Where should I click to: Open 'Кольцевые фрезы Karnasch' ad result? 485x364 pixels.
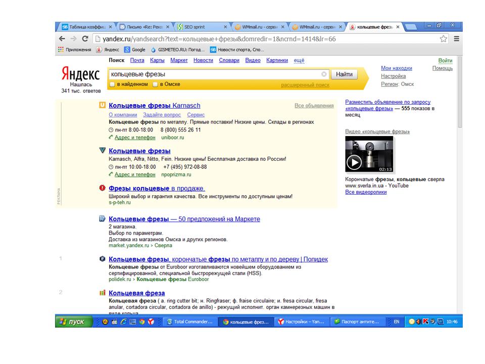coord(155,106)
